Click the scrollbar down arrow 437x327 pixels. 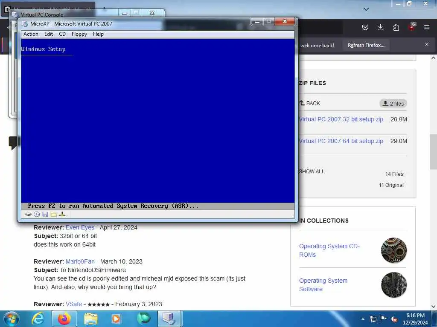[433, 306]
